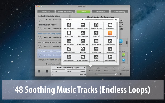Switch to the Stress and Anxiety tab
The height and width of the screenshot is (103, 165).
coord(65,12)
